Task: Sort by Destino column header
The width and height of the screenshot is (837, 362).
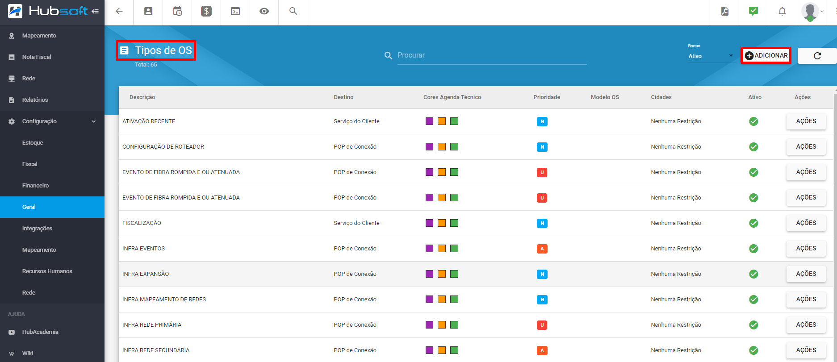Action: point(343,97)
